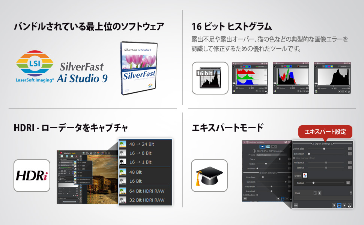Click the trash icon in the Mask row

click(x=351, y=193)
